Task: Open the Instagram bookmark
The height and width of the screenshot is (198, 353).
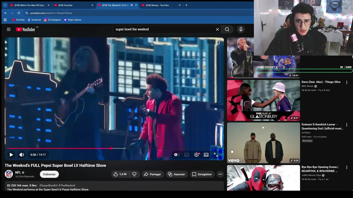Action: pyautogui.click(x=52, y=20)
